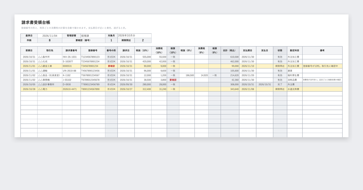Select the vendor cell △△運輸
The height and width of the screenshot is (190, 363).
tap(50, 71)
